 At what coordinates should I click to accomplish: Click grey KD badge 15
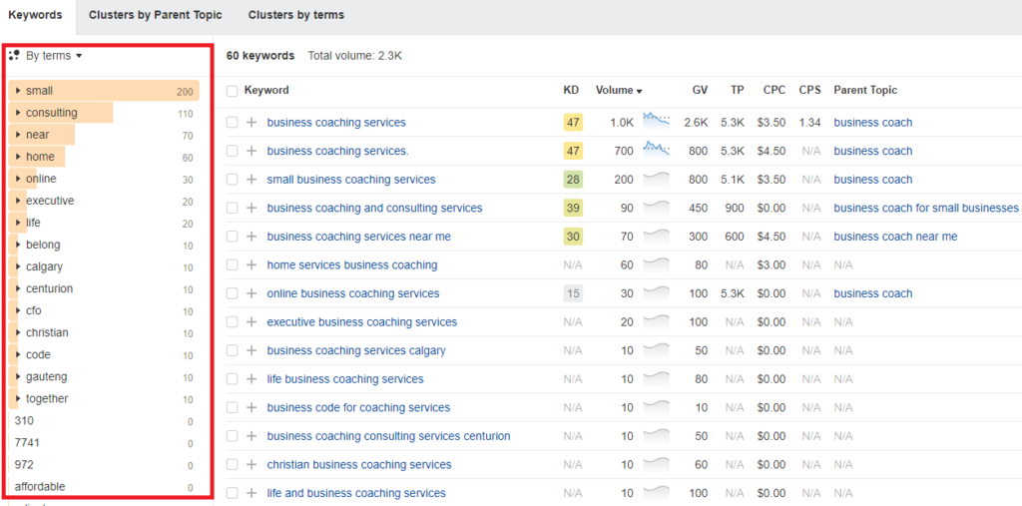click(x=573, y=293)
